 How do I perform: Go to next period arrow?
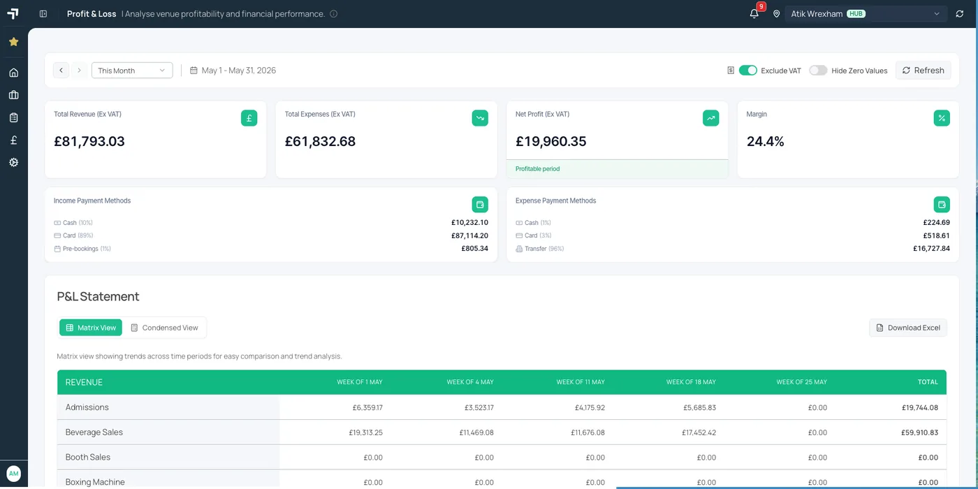[x=79, y=71]
